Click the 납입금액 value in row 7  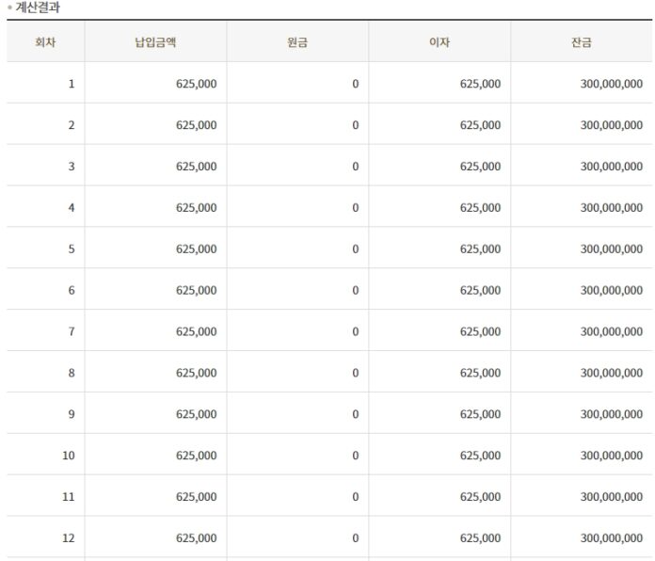tap(196, 332)
